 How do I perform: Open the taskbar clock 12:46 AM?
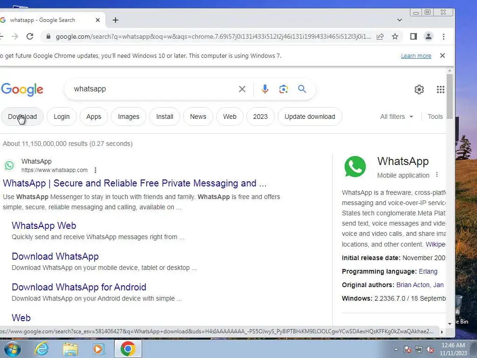pyautogui.click(x=453, y=349)
